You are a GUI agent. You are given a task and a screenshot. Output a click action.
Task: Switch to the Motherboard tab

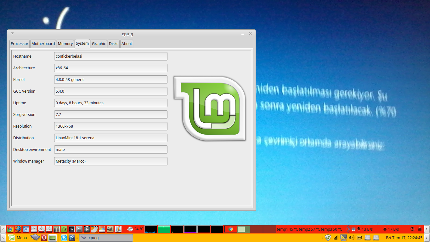(x=43, y=43)
